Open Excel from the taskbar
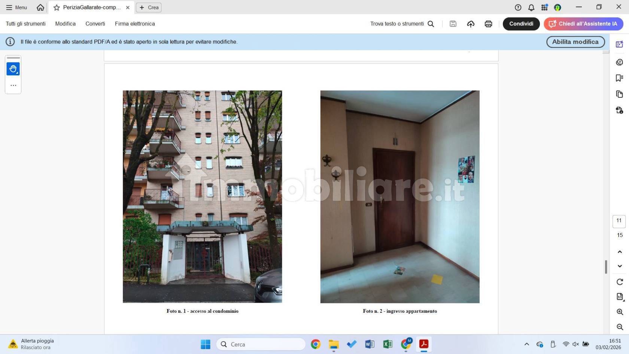The height and width of the screenshot is (354, 629). [x=388, y=344]
